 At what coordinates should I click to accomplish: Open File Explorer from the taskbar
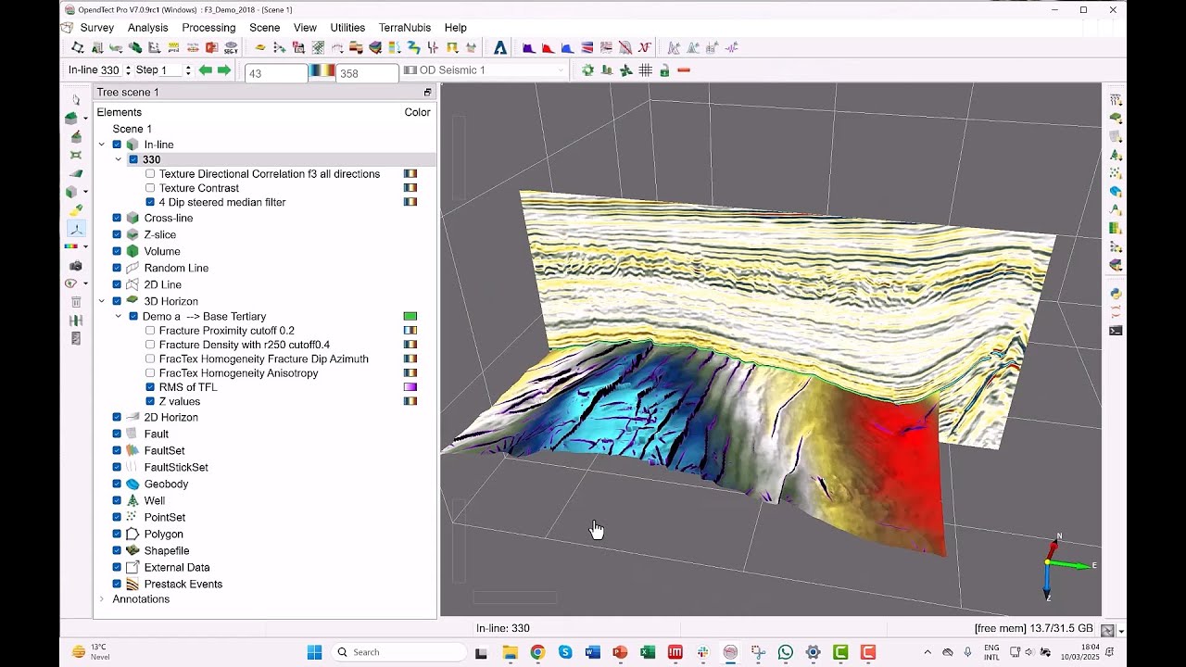pos(510,652)
